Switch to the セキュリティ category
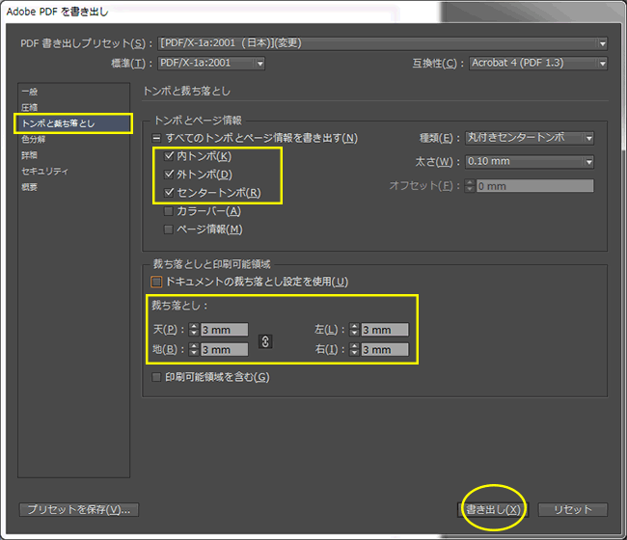The height and width of the screenshot is (540, 627). click(44, 171)
